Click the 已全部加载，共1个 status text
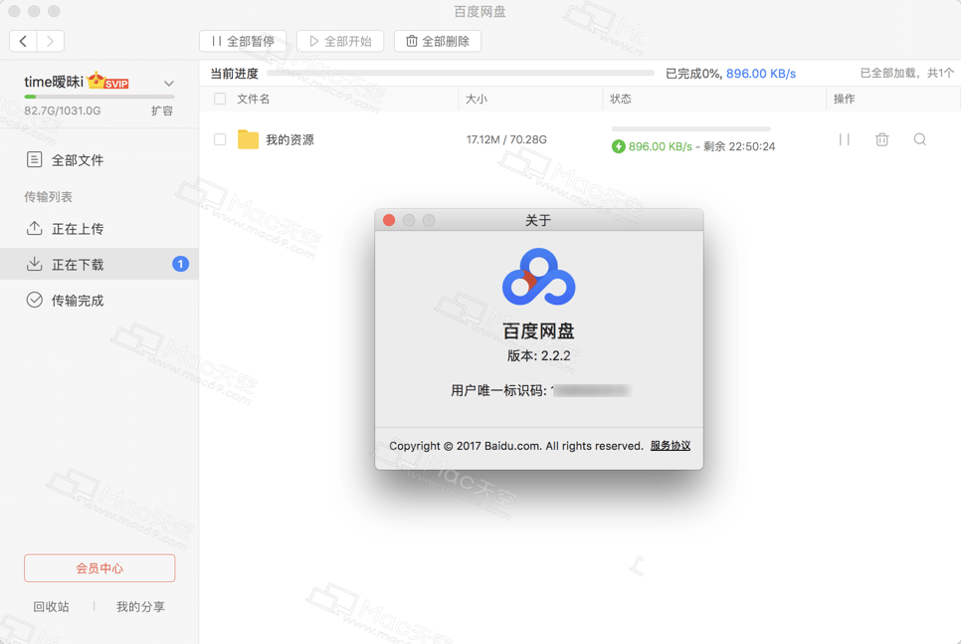The height and width of the screenshot is (644, 961). (907, 73)
